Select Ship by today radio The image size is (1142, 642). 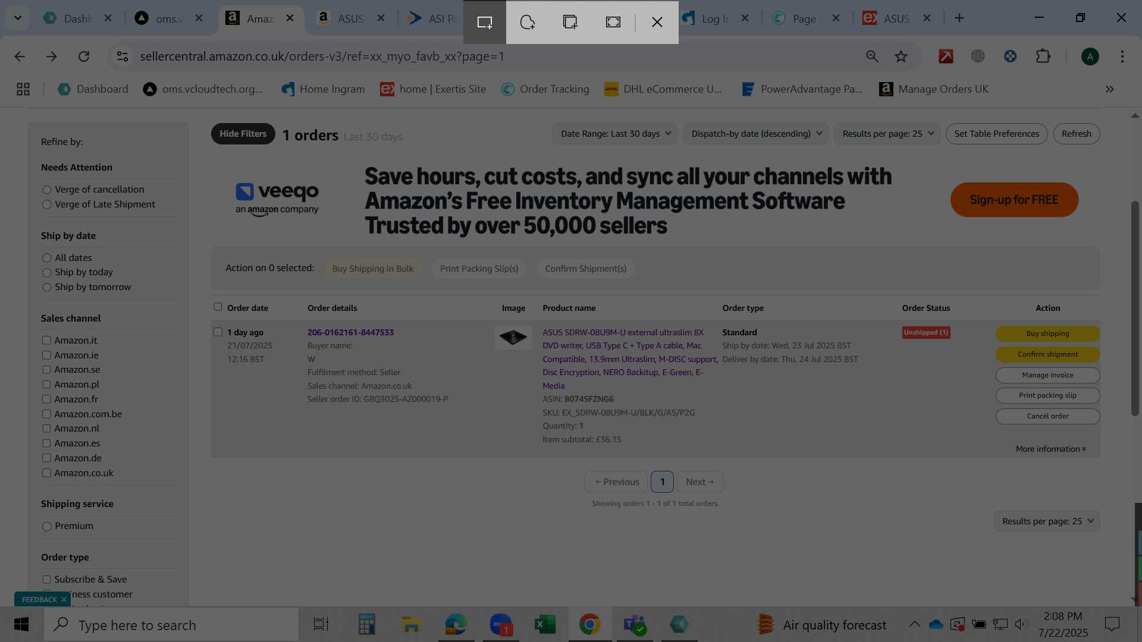coord(47,273)
